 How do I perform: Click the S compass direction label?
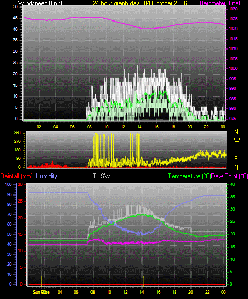click(236, 150)
